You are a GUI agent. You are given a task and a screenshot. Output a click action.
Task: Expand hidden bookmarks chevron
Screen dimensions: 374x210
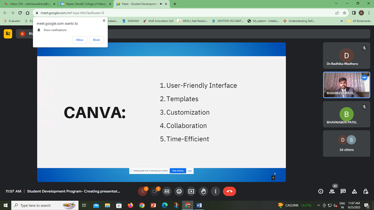(341, 21)
